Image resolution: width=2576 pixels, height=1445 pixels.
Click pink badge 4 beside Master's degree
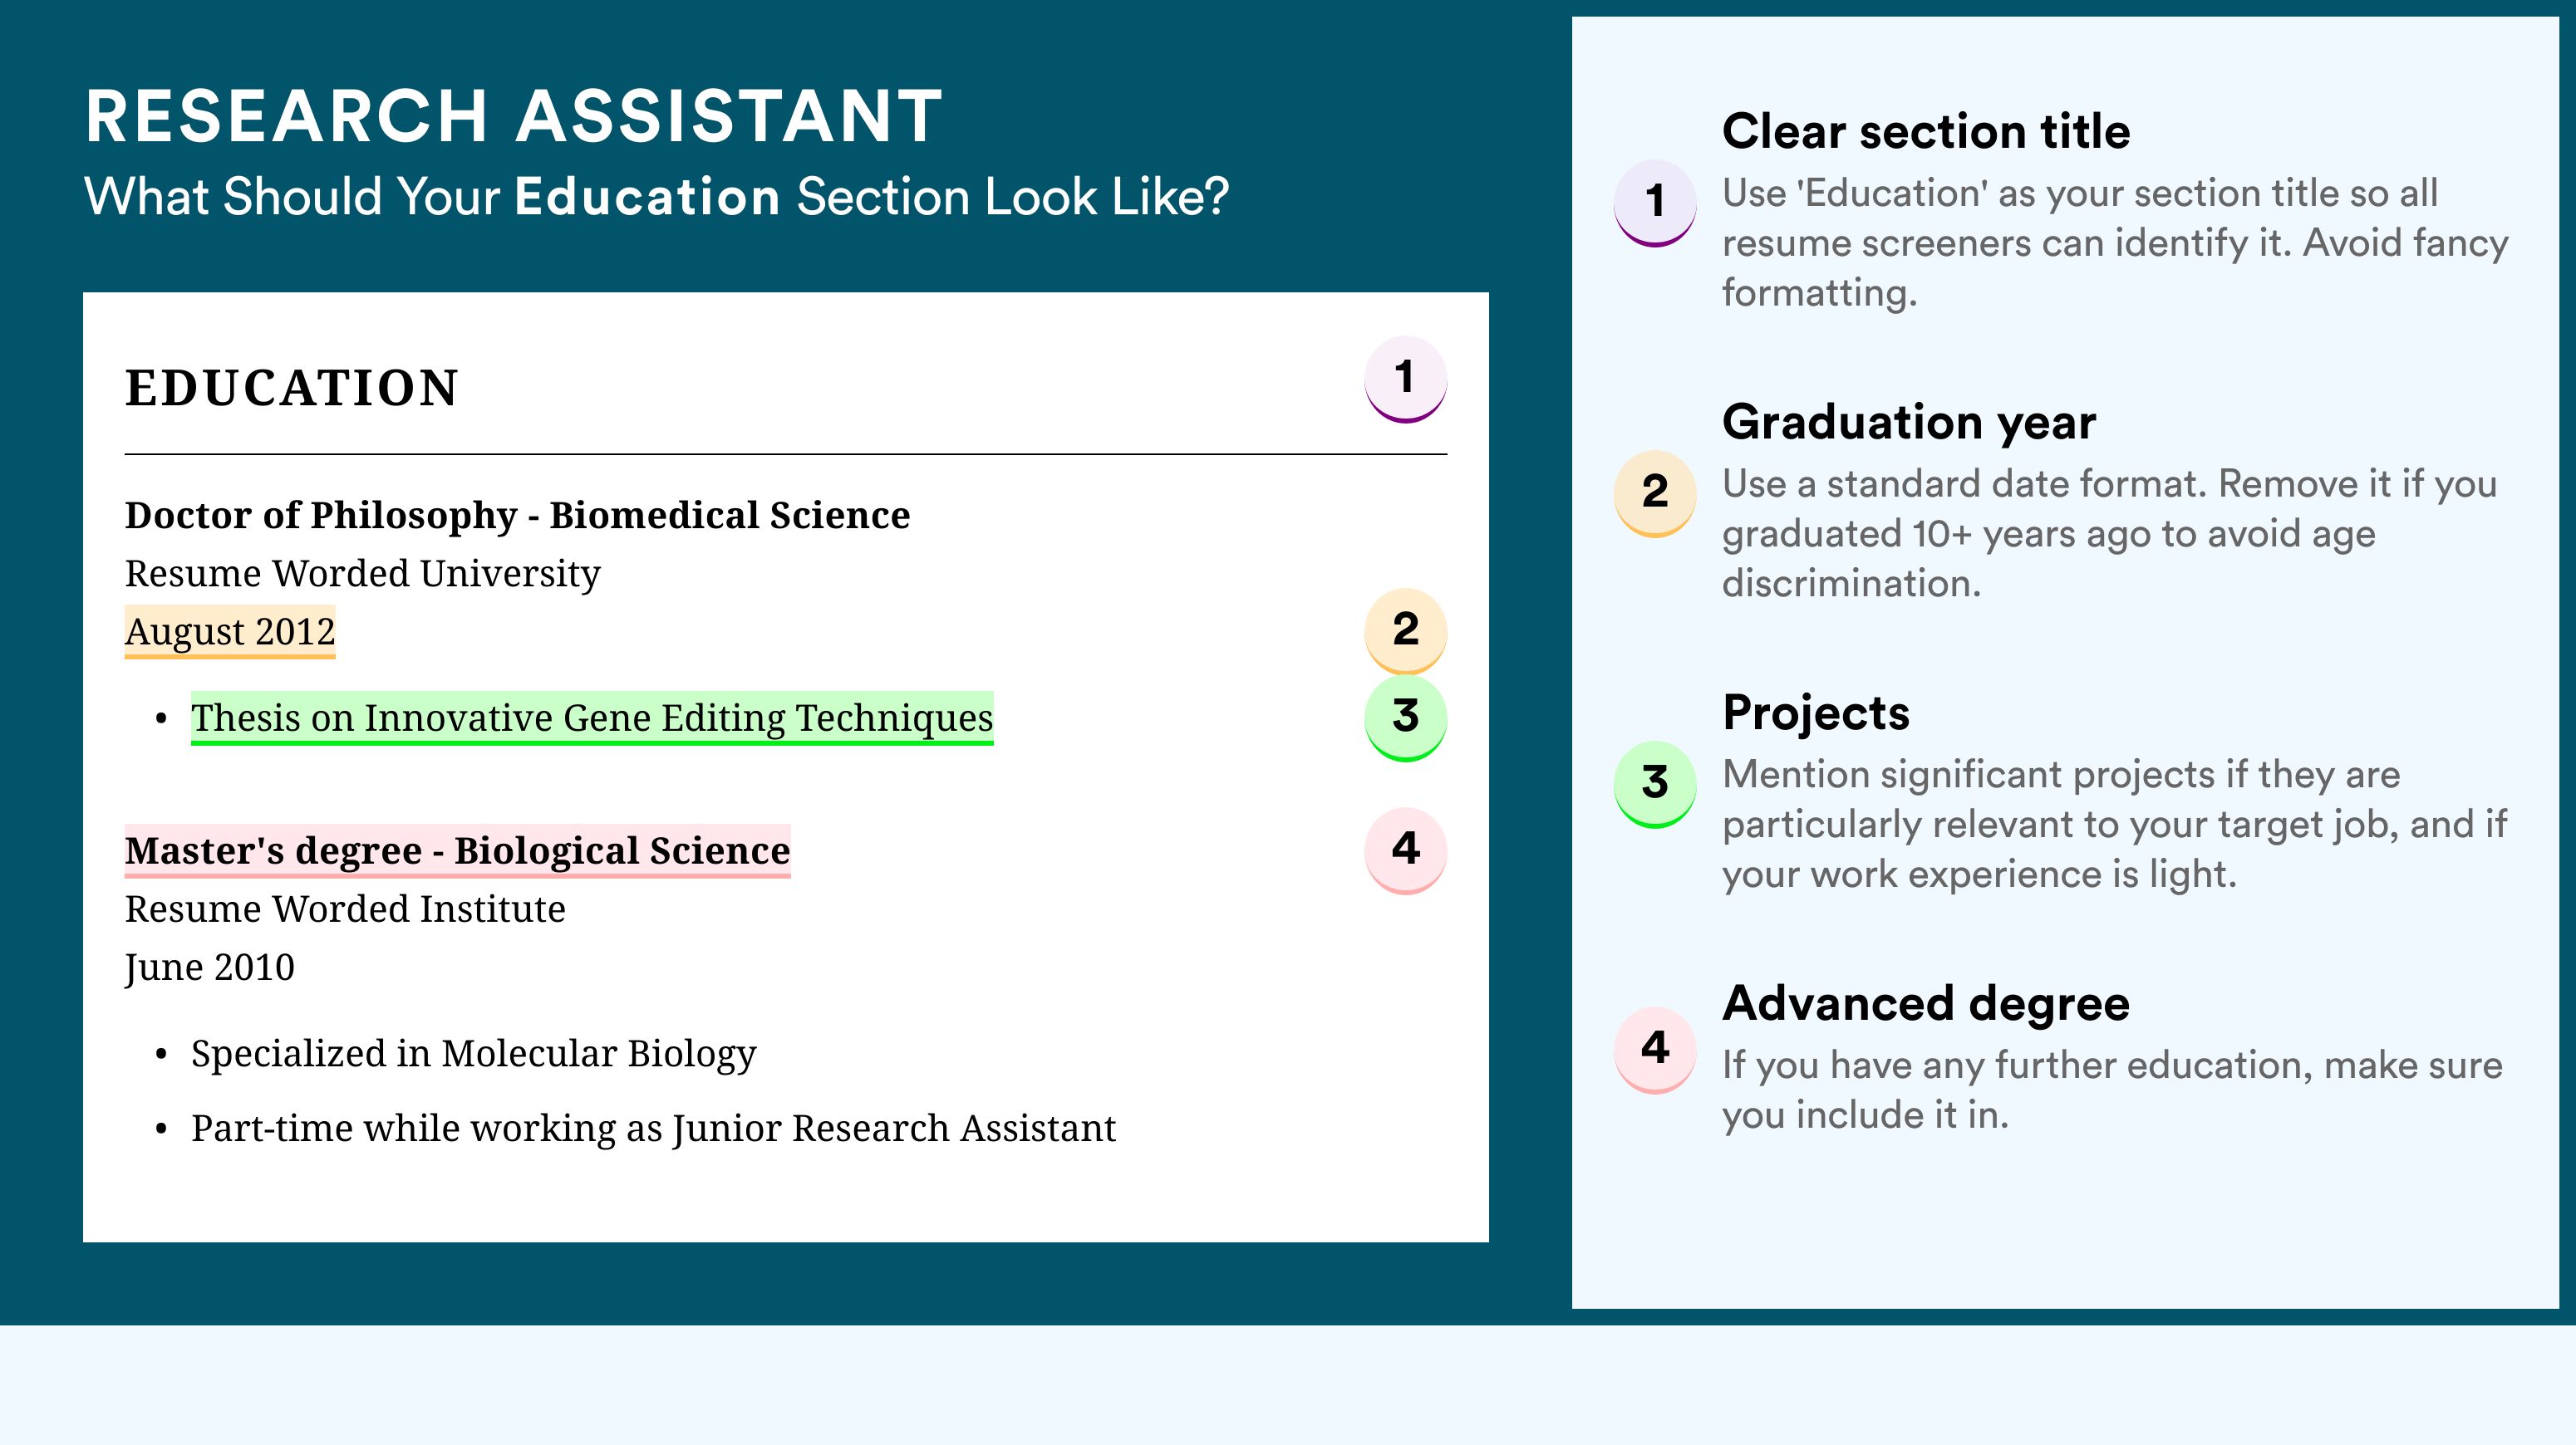1405,850
